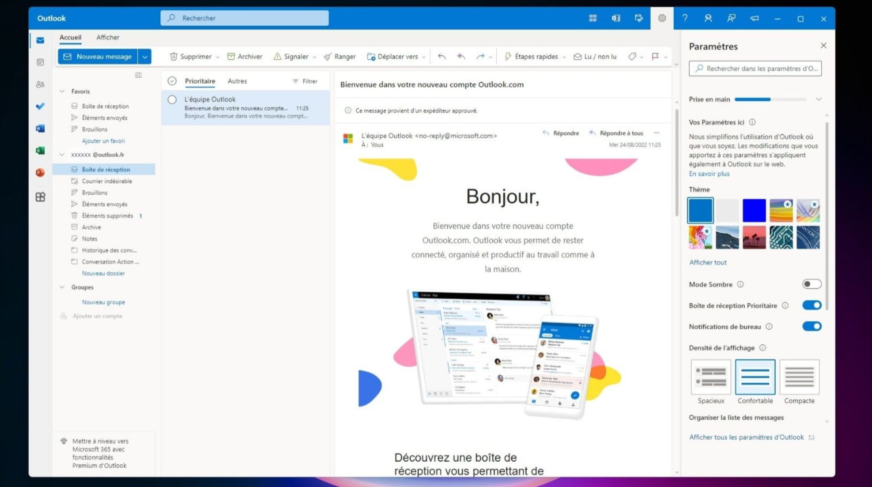Turn off Notifications de bureau
Viewport: 872px width, 487px height.
tap(811, 326)
